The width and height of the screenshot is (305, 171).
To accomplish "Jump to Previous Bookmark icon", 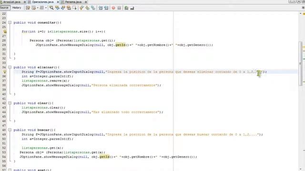I will pos(81,8).
